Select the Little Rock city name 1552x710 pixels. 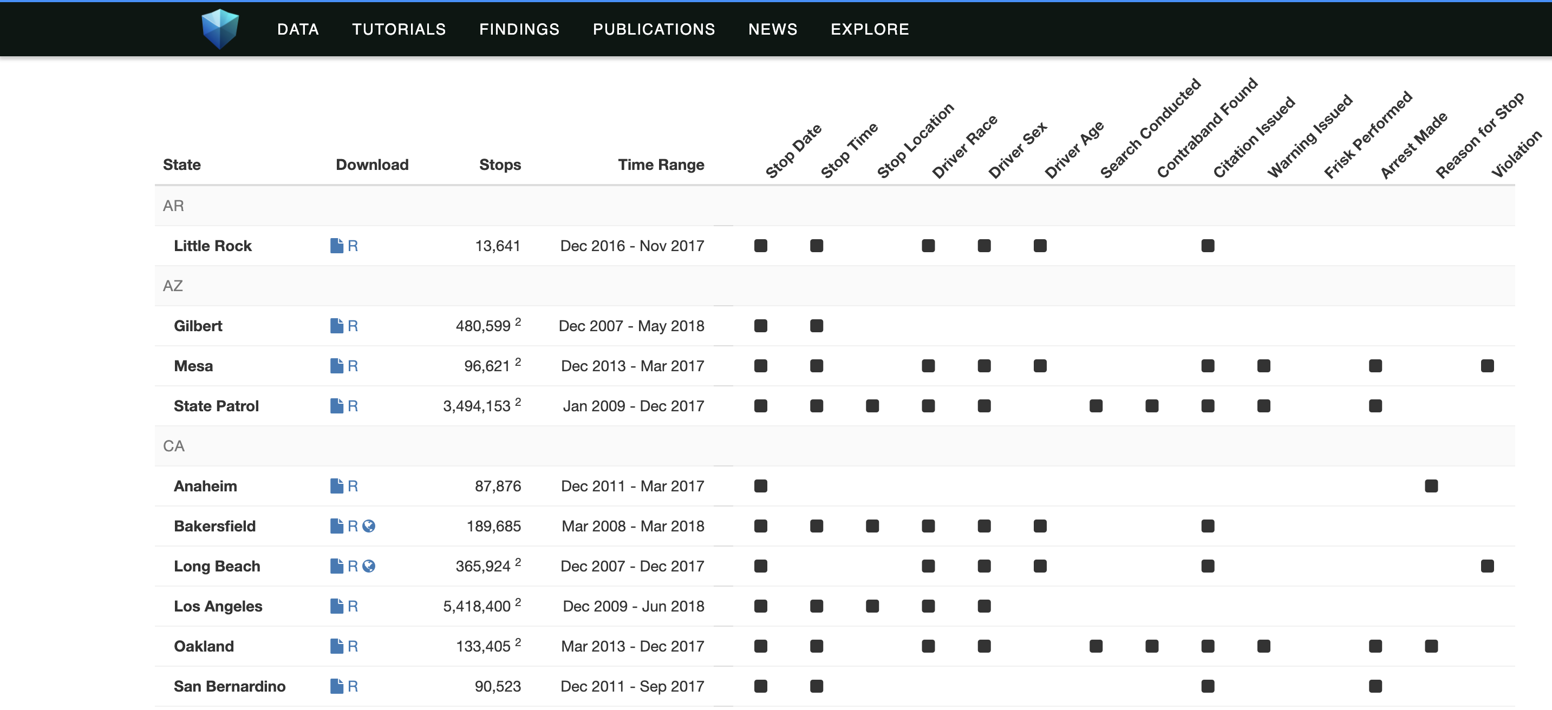pyautogui.click(x=212, y=246)
